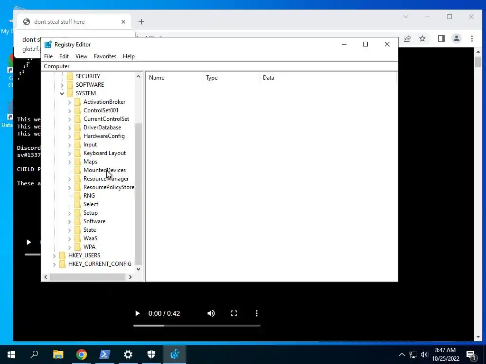Close the 'dont steal stuff here' tab
Image resolution: width=486 pixels, height=364 pixels.
pyautogui.click(x=123, y=22)
